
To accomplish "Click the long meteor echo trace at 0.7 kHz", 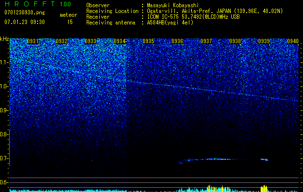I will click(212, 159).
